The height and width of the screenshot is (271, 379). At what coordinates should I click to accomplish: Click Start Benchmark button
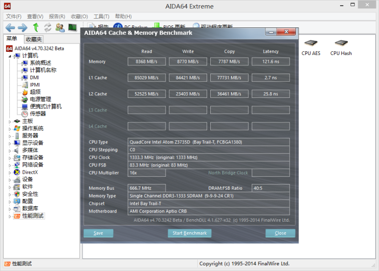coord(189,233)
